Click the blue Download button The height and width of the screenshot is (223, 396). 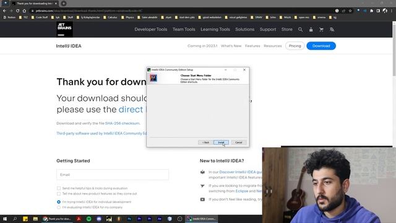[x=321, y=46]
